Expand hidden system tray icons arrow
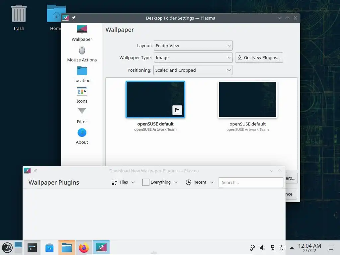This screenshot has height=255, width=340. 292,248
